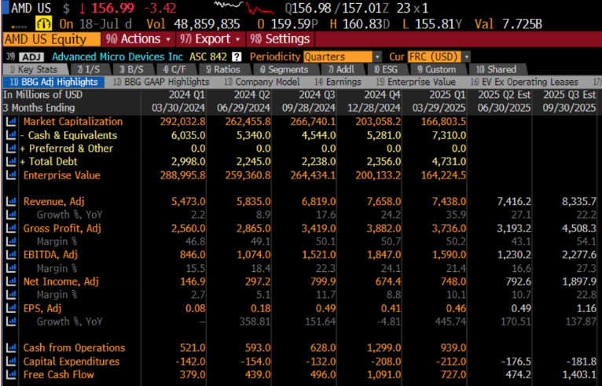Click the volume figure 48,859,835
This screenshot has height=386, width=602.
[207, 24]
